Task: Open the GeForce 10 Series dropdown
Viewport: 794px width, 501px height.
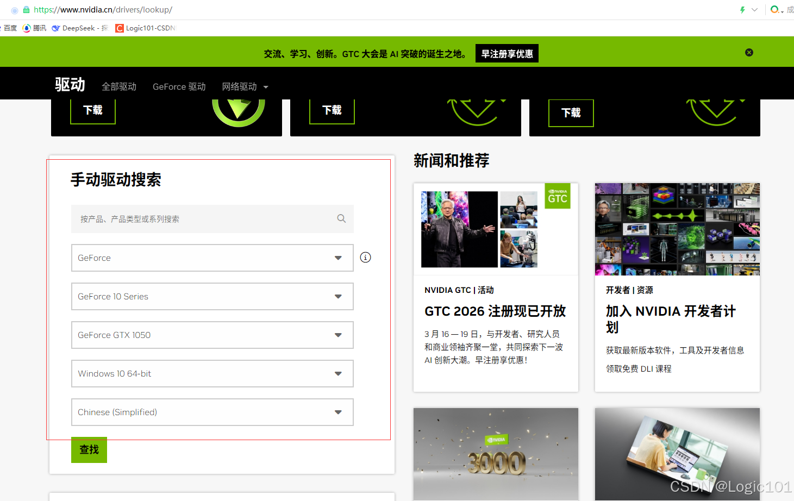Action: [212, 297]
